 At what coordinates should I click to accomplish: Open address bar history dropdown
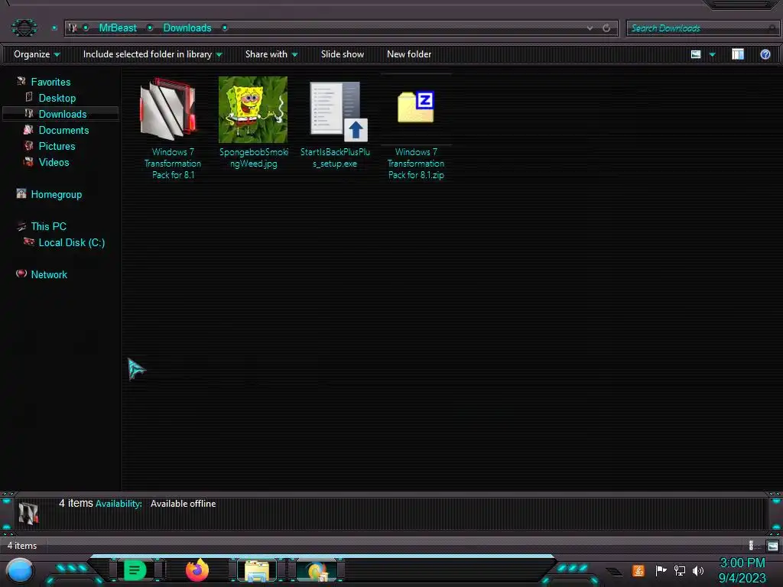coord(590,28)
